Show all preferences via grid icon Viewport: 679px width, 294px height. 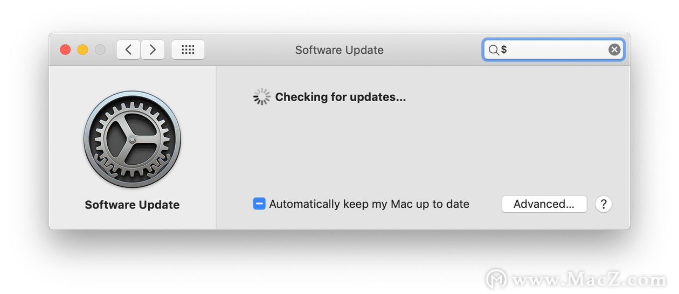[188, 50]
